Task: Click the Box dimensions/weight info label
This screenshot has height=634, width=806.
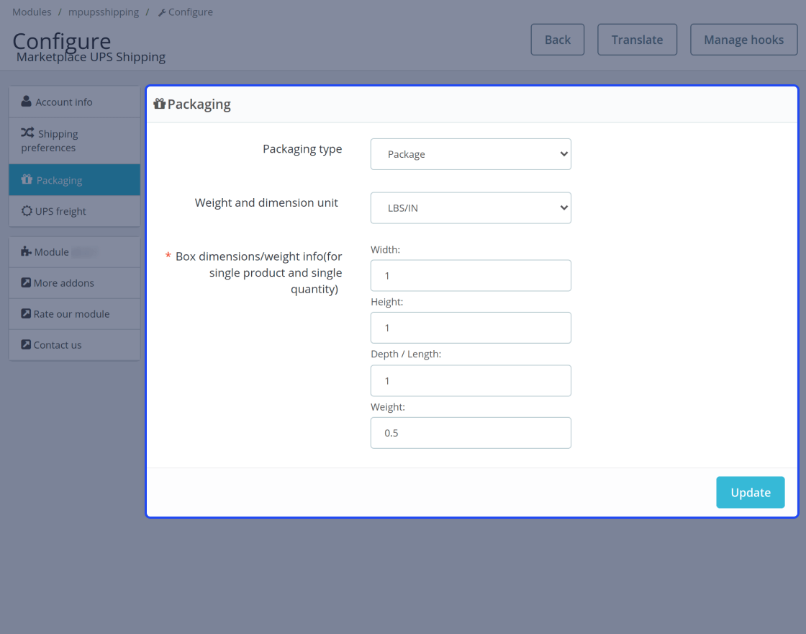Action: pyautogui.click(x=258, y=273)
